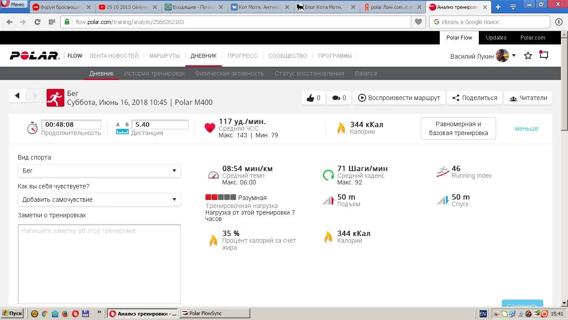Viewport: 568px width, 320px height.
Task: Expand the Вид спорта dropdown
Action: click(x=99, y=171)
